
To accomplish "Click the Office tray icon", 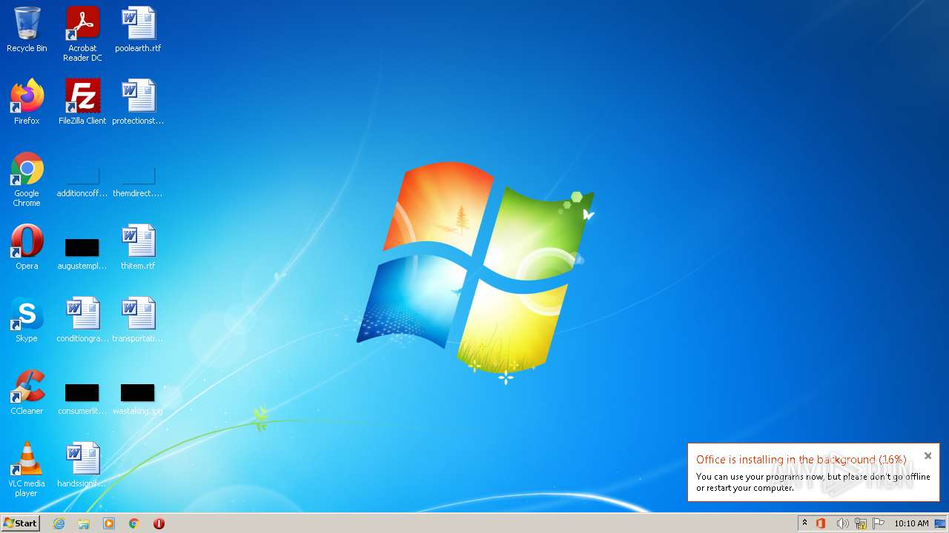I will pyautogui.click(x=821, y=523).
